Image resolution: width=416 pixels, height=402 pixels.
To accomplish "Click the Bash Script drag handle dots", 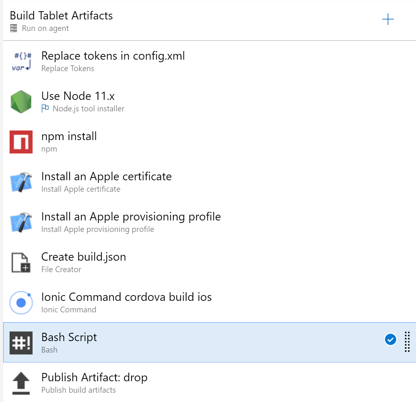I will click(x=407, y=342).
